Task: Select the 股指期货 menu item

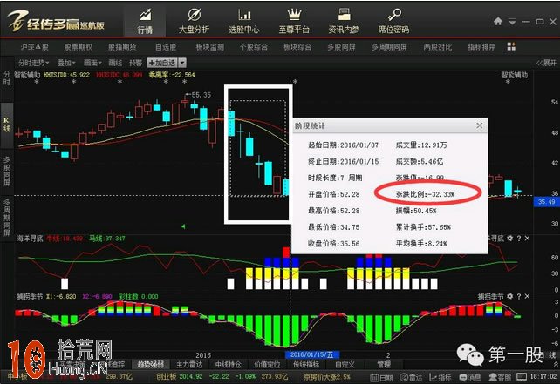Action: tap(122, 47)
